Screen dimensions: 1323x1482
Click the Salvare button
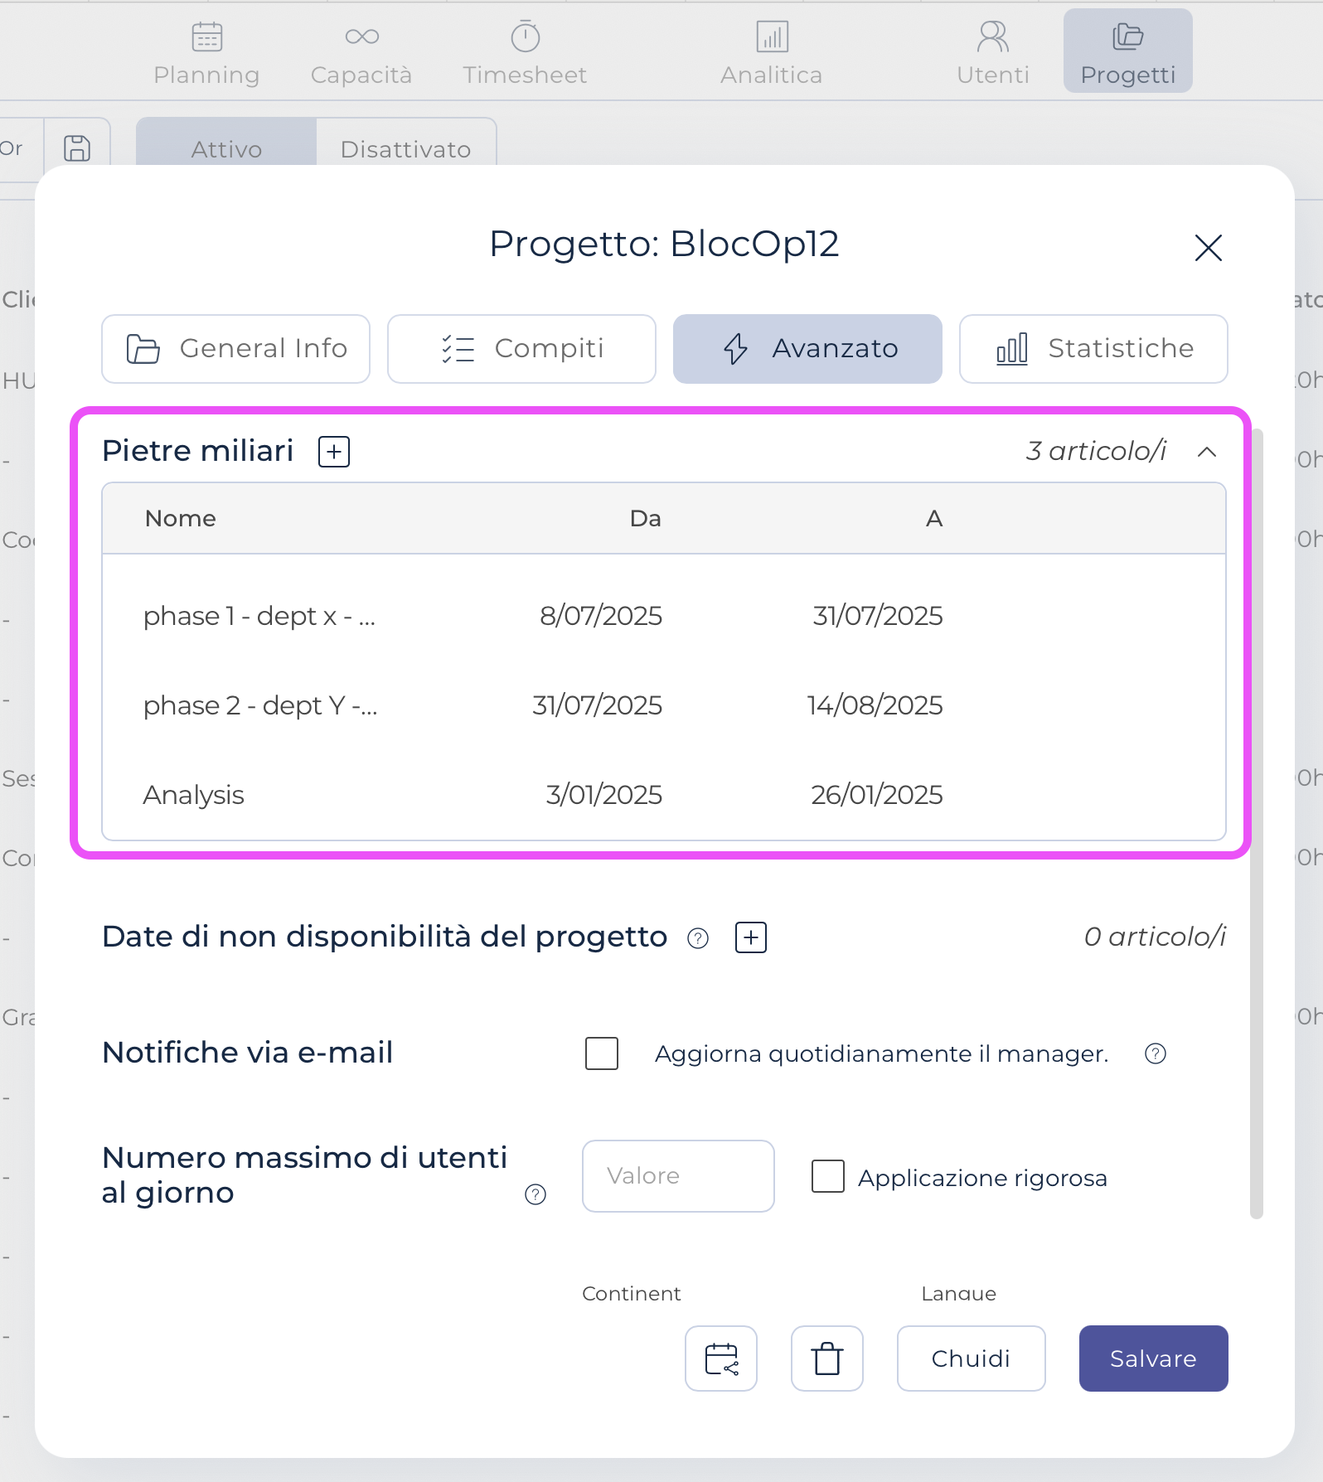(1153, 1358)
